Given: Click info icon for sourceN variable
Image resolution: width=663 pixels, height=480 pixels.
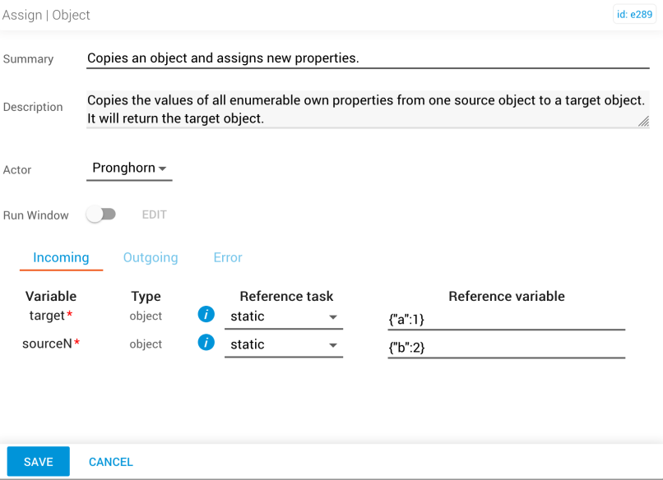Looking at the screenshot, I should point(206,343).
